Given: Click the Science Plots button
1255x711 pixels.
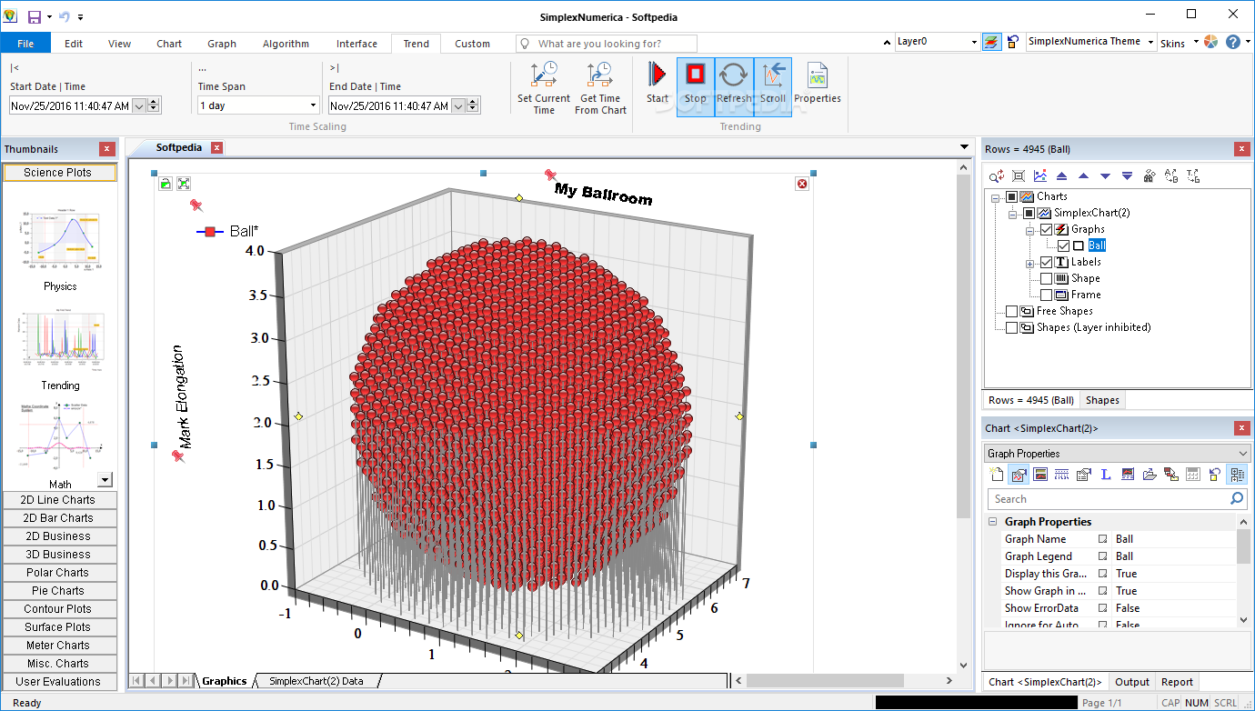Looking at the screenshot, I should coord(59,173).
